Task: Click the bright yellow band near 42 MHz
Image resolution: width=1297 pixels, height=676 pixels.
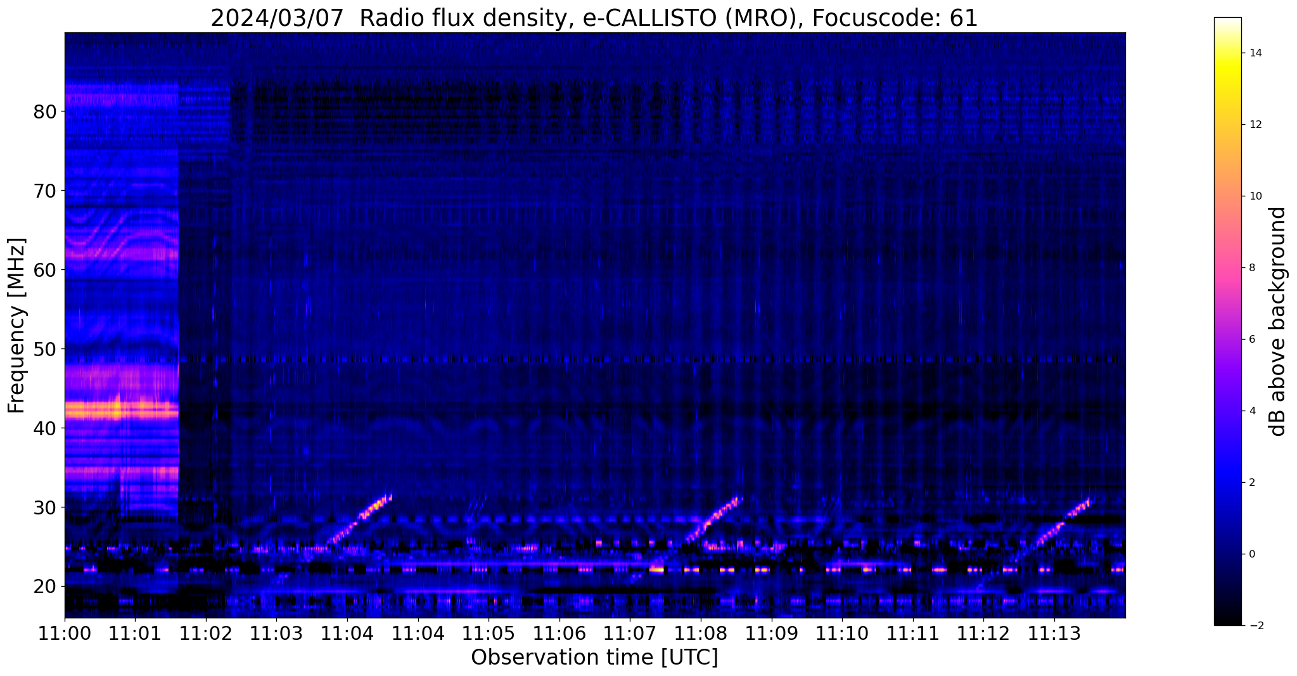Action: tap(122, 409)
